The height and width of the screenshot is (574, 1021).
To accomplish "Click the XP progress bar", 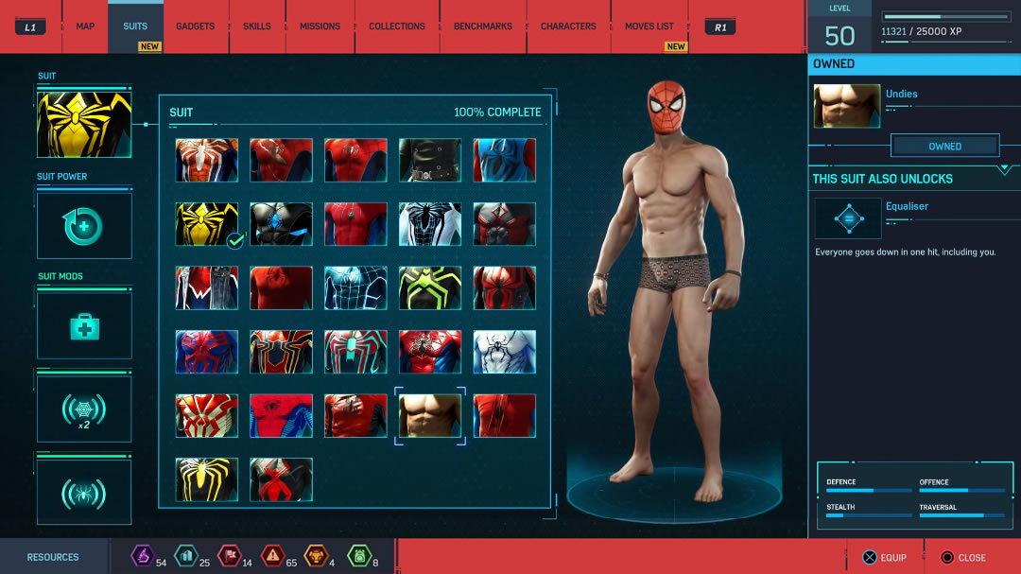I will (x=945, y=17).
